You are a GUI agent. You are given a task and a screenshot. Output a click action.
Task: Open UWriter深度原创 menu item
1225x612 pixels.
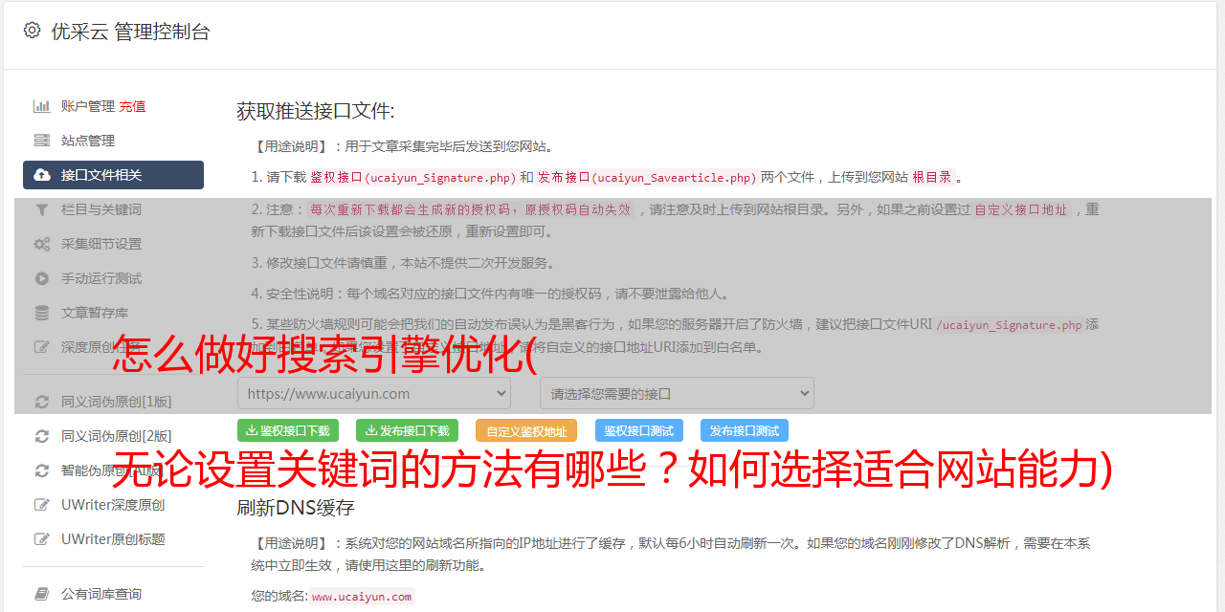pyautogui.click(x=113, y=505)
